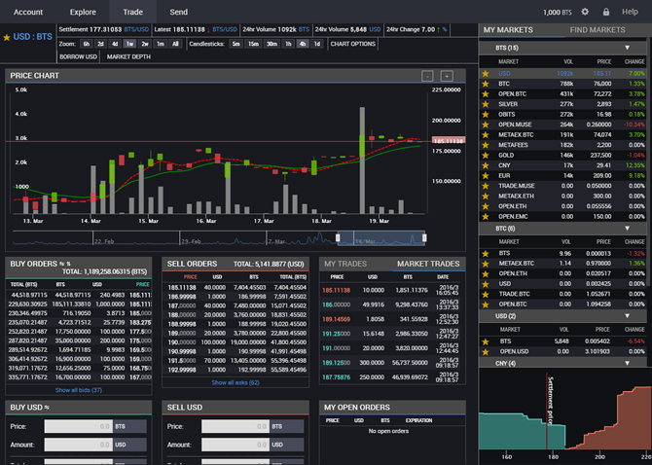Unfavorite the GOLD market star
Viewport: 652px width, 465px height.
(487, 155)
